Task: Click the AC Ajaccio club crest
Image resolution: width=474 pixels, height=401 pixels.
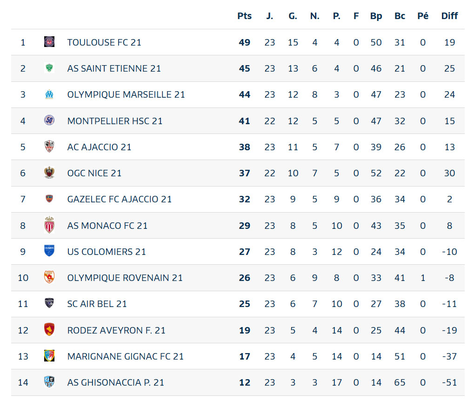Action: (49, 147)
